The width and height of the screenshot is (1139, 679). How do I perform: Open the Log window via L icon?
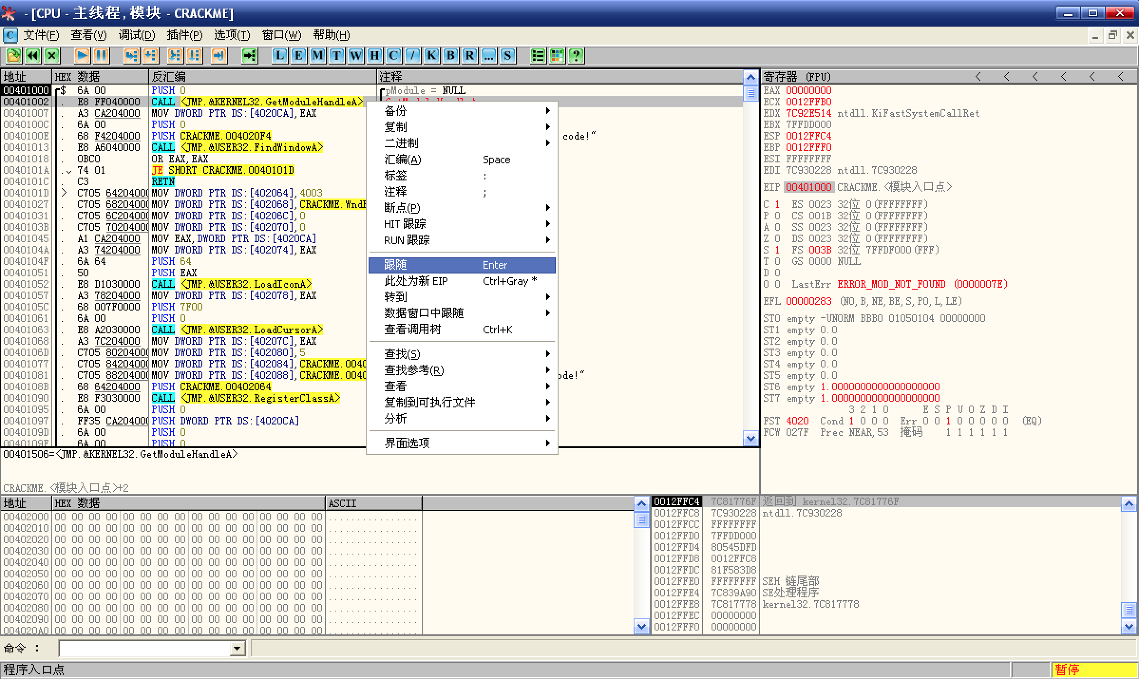coord(280,56)
